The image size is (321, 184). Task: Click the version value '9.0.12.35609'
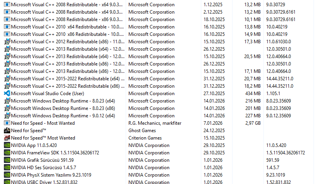pyautogui.click(x=279, y=116)
